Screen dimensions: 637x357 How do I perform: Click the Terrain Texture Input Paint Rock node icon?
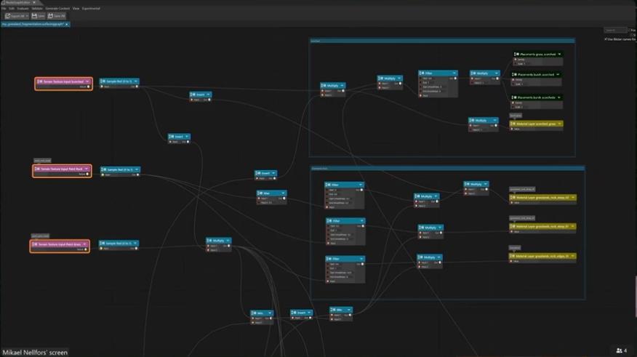37,169
